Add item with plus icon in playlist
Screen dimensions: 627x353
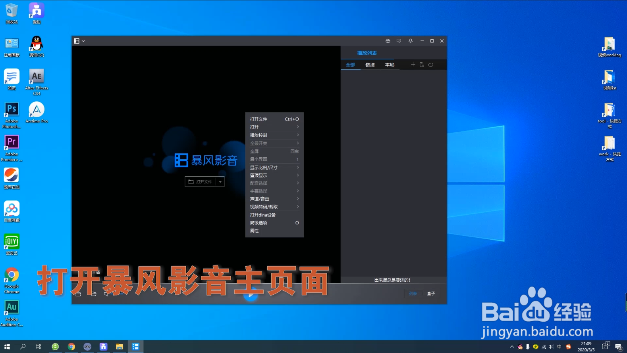pyautogui.click(x=413, y=64)
